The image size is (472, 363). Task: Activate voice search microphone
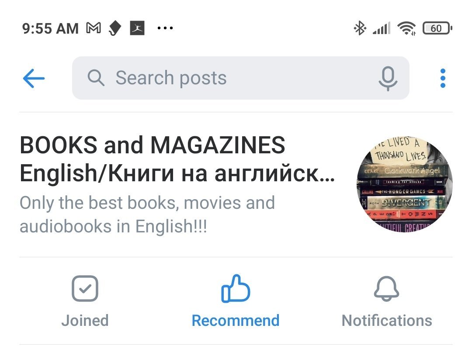tap(388, 78)
